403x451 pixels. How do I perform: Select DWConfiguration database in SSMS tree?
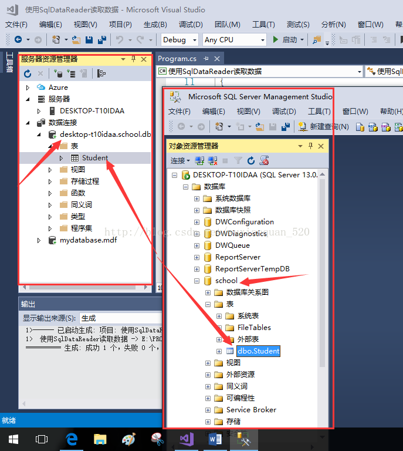click(x=245, y=222)
